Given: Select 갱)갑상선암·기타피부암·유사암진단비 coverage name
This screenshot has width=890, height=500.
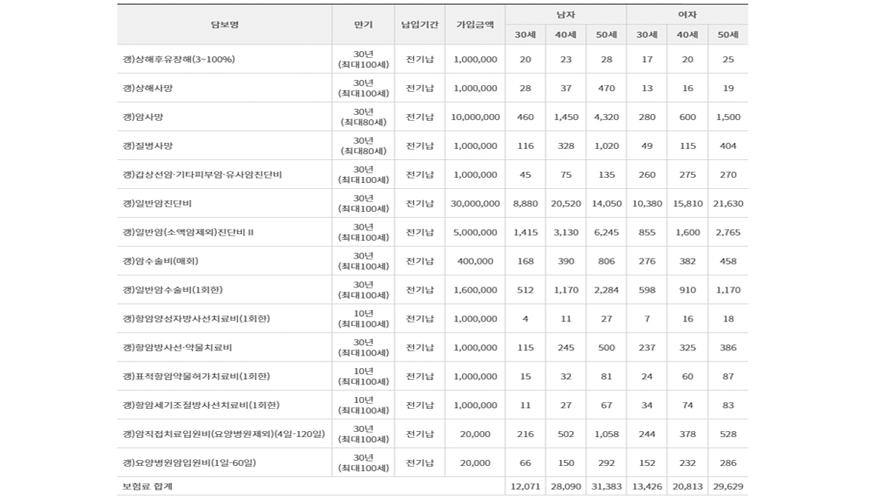Looking at the screenshot, I should pos(202,175).
